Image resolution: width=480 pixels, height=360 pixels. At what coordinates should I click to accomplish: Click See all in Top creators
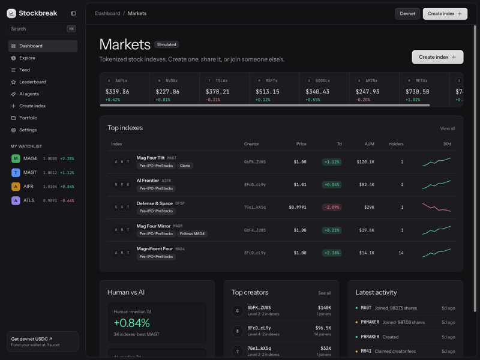pyautogui.click(x=325, y=293)
